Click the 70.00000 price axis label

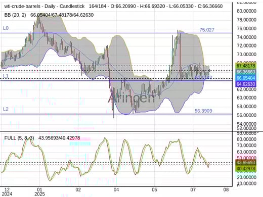pos(246,55)
